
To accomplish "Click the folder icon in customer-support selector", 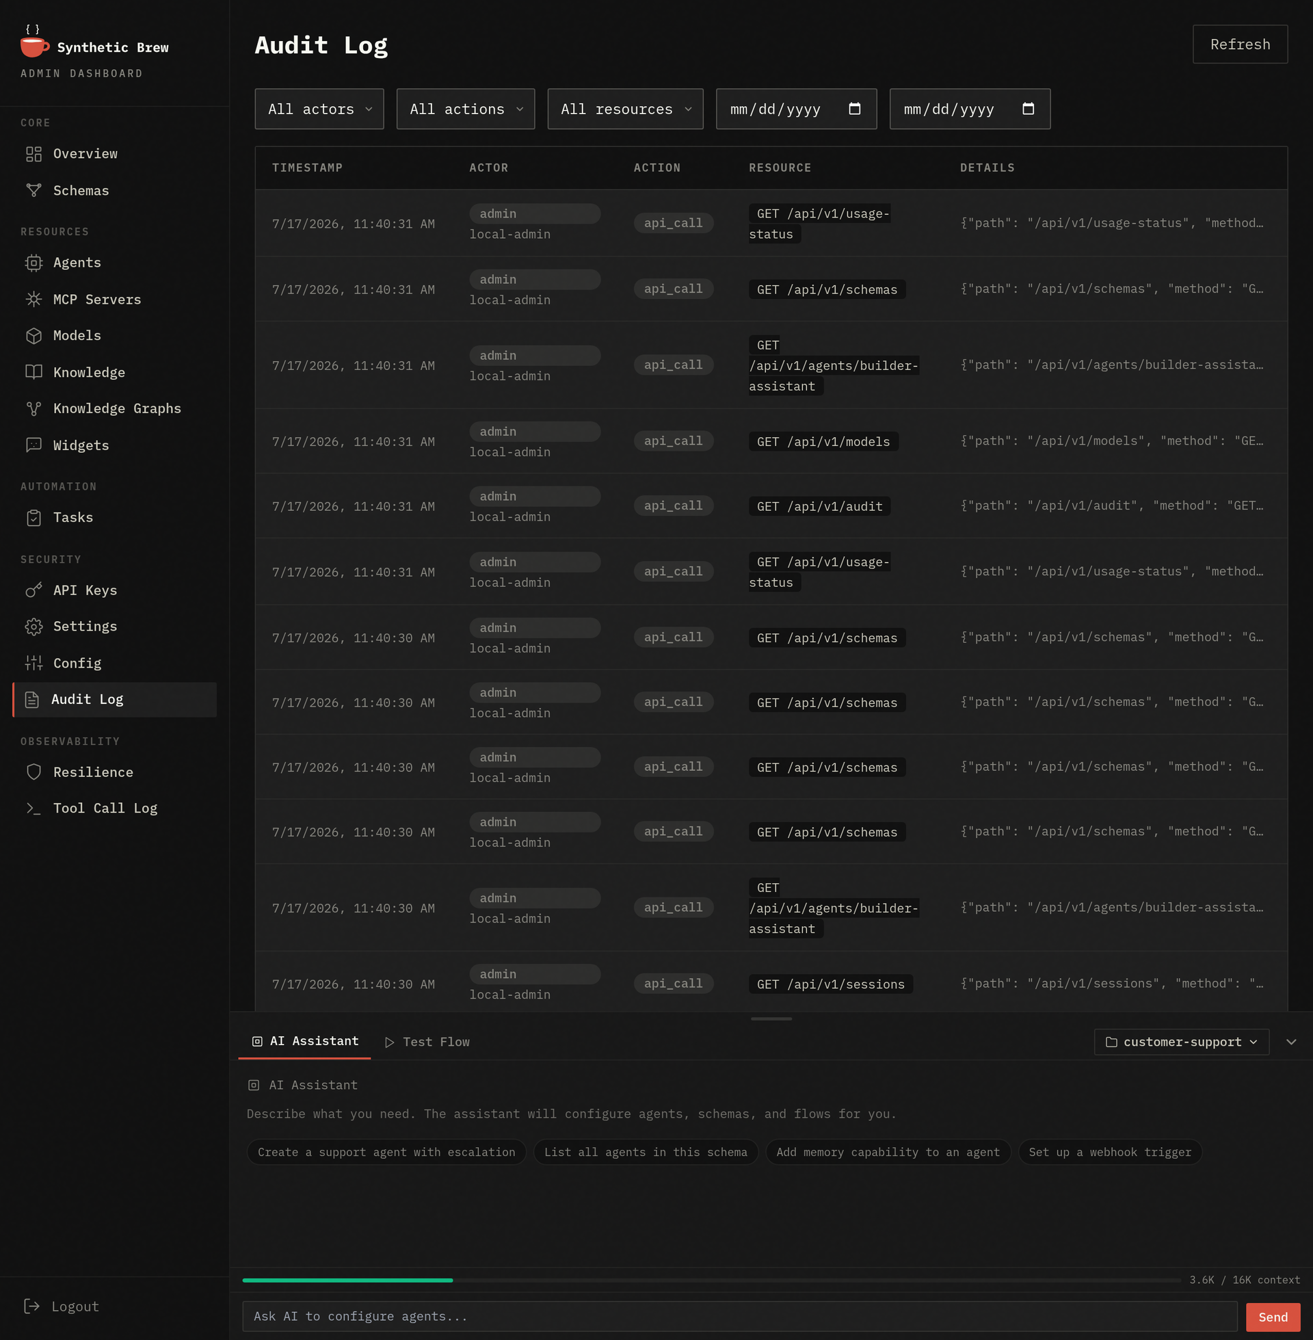I will (1111, 1042).
